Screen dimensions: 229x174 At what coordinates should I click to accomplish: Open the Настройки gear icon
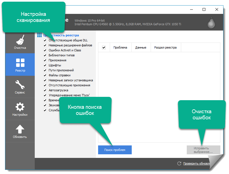pos(20,107)
